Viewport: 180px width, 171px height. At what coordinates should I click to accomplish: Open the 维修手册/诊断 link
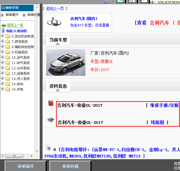coord(164,105)
